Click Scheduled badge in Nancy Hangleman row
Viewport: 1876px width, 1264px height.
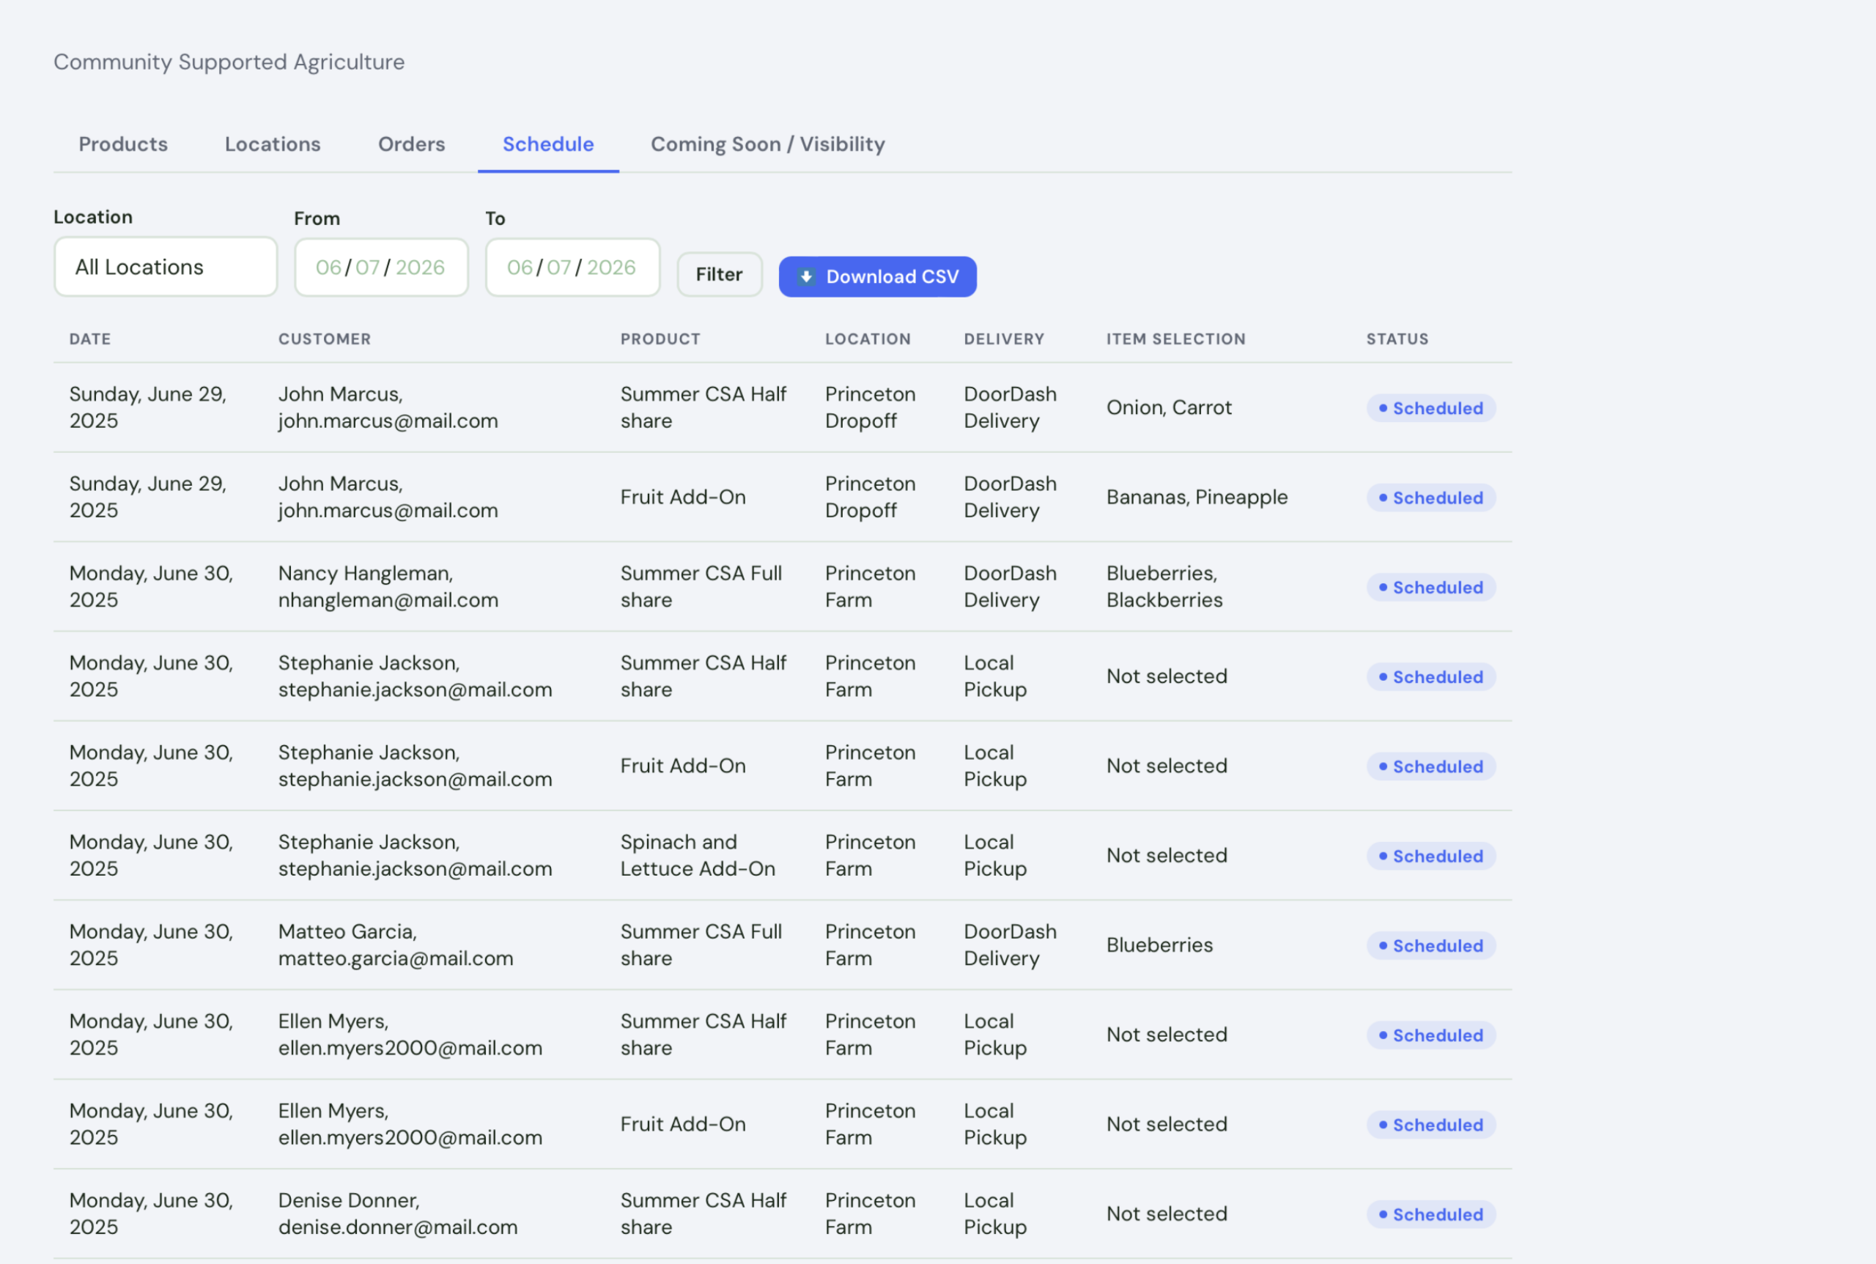[x=1431, y=587]
